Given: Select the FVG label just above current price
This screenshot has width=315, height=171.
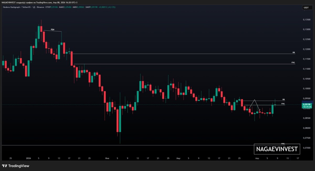Looking at the screenshot, I should click(x=283, y=104).
